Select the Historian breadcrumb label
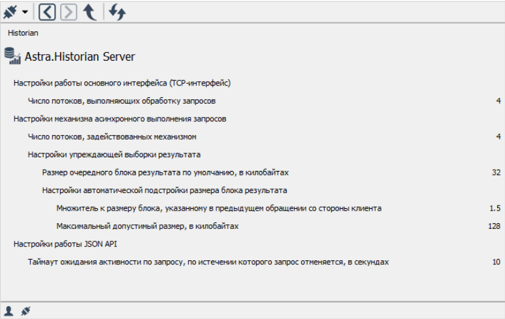 point(22,31)
